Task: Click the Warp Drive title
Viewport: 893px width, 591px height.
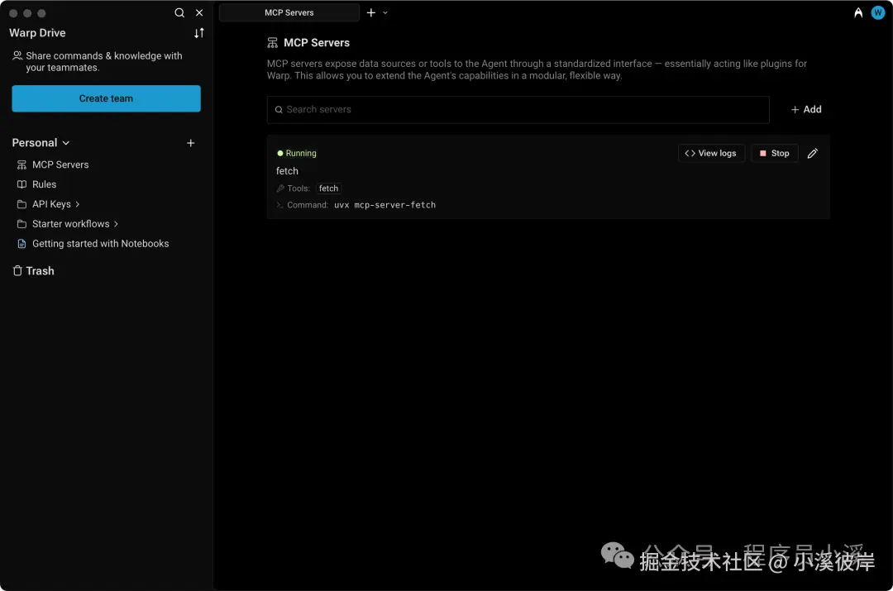Action: pos(37,33)
